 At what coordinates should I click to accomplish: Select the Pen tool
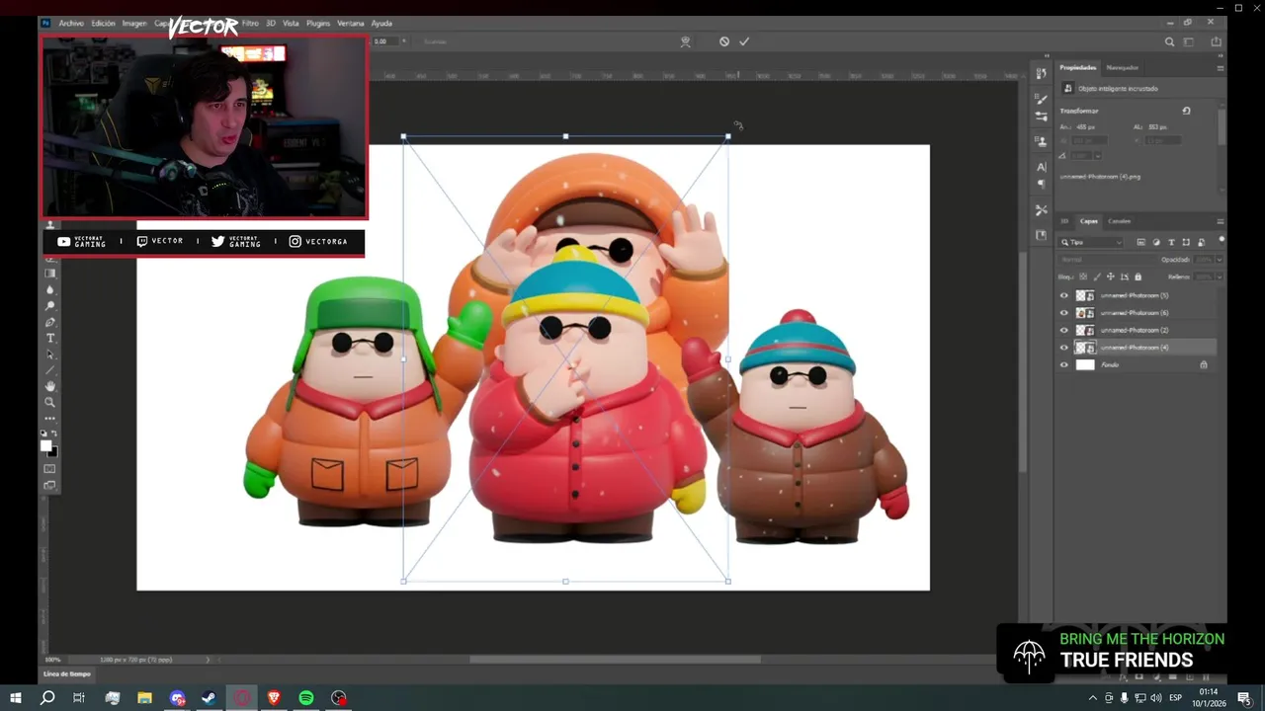[50, 322]
